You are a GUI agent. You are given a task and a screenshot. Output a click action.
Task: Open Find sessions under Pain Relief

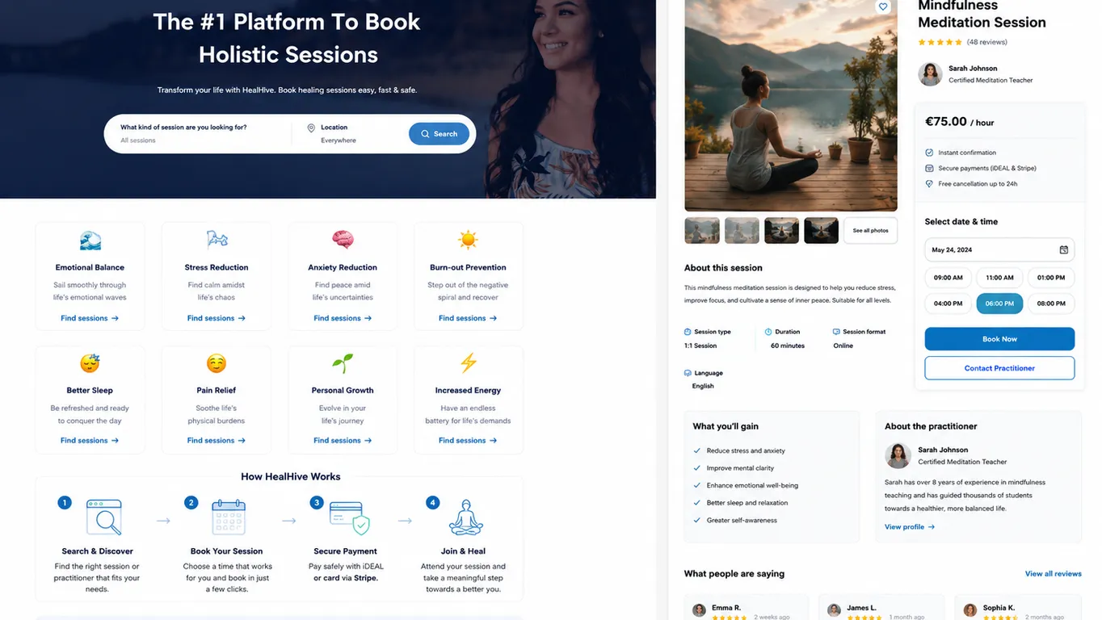(x=217, y=441)
